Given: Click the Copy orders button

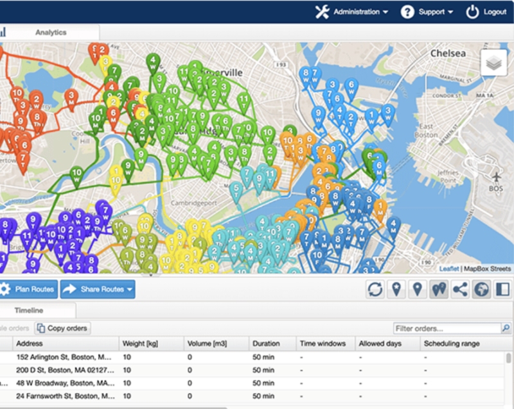Looking at the screenshot, I should click(62, 328).
